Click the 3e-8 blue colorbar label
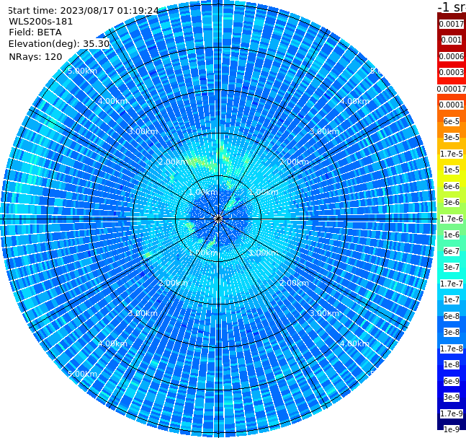The width and height of the screenshot is (466, 438). (451, 332)
